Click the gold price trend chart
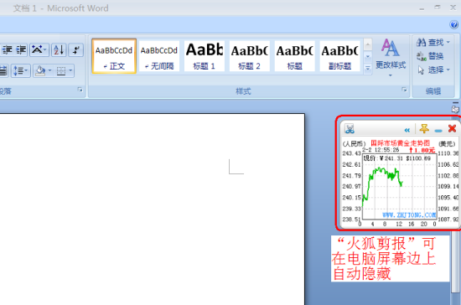Viewport: 461px width, 305px height. [399, 186]
